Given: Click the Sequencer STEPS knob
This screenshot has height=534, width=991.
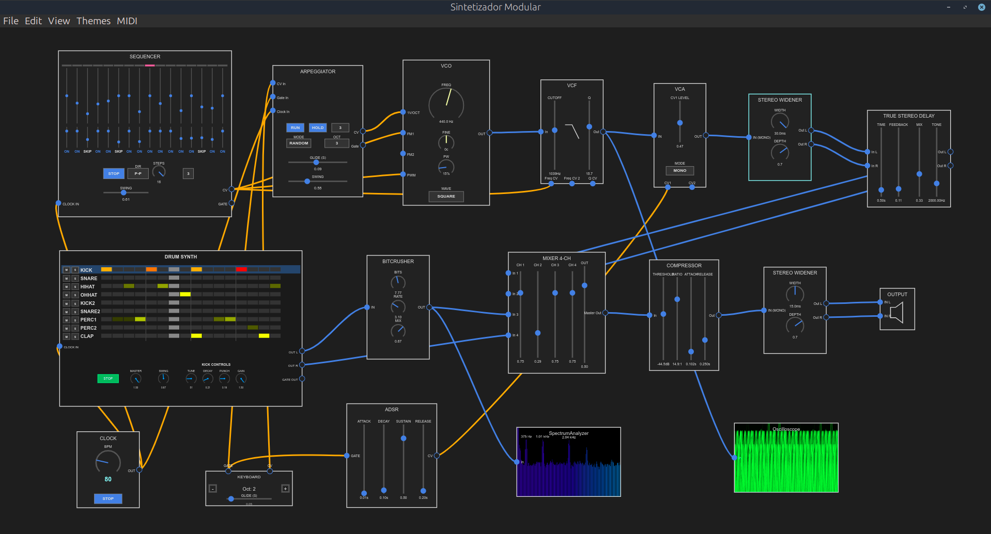Looking at the screenshot, I should (159, 172).
